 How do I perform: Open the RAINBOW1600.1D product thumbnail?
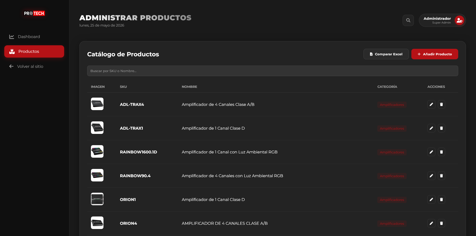click(97, 151)
